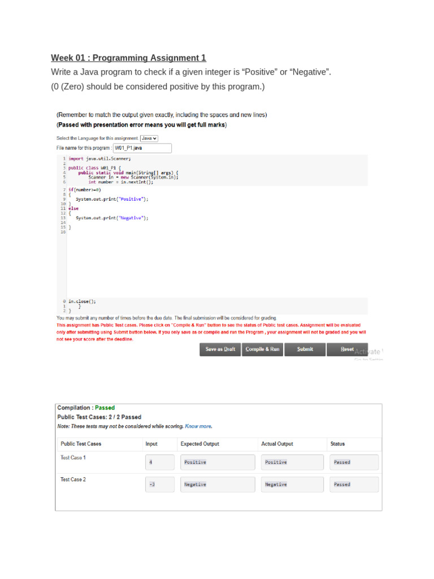This screenshot has width=434, height=579.
Task: Click code line if(number>=0)
Action: coord(85,190)
